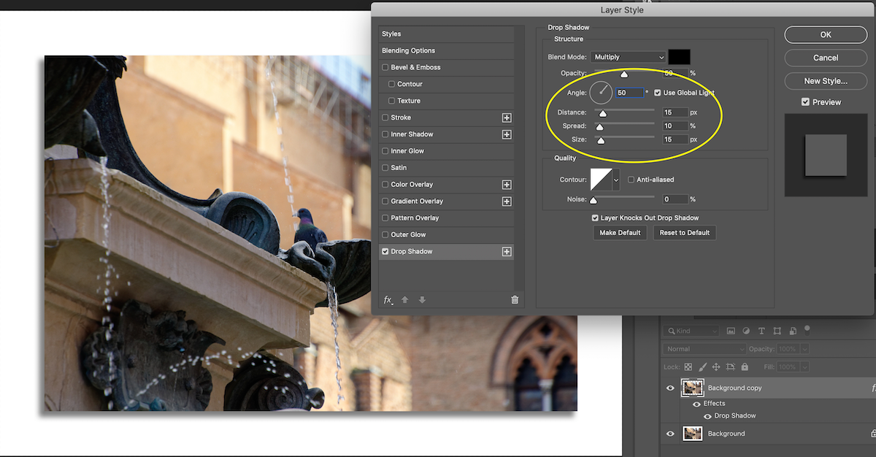Click the Size slider handle
Image resolution: width=876 pixels, height=457 pixels.
pyautogui.click(x=601, y=140)
